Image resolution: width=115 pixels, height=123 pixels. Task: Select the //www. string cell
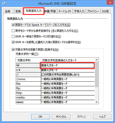click(x=28, y=79)
